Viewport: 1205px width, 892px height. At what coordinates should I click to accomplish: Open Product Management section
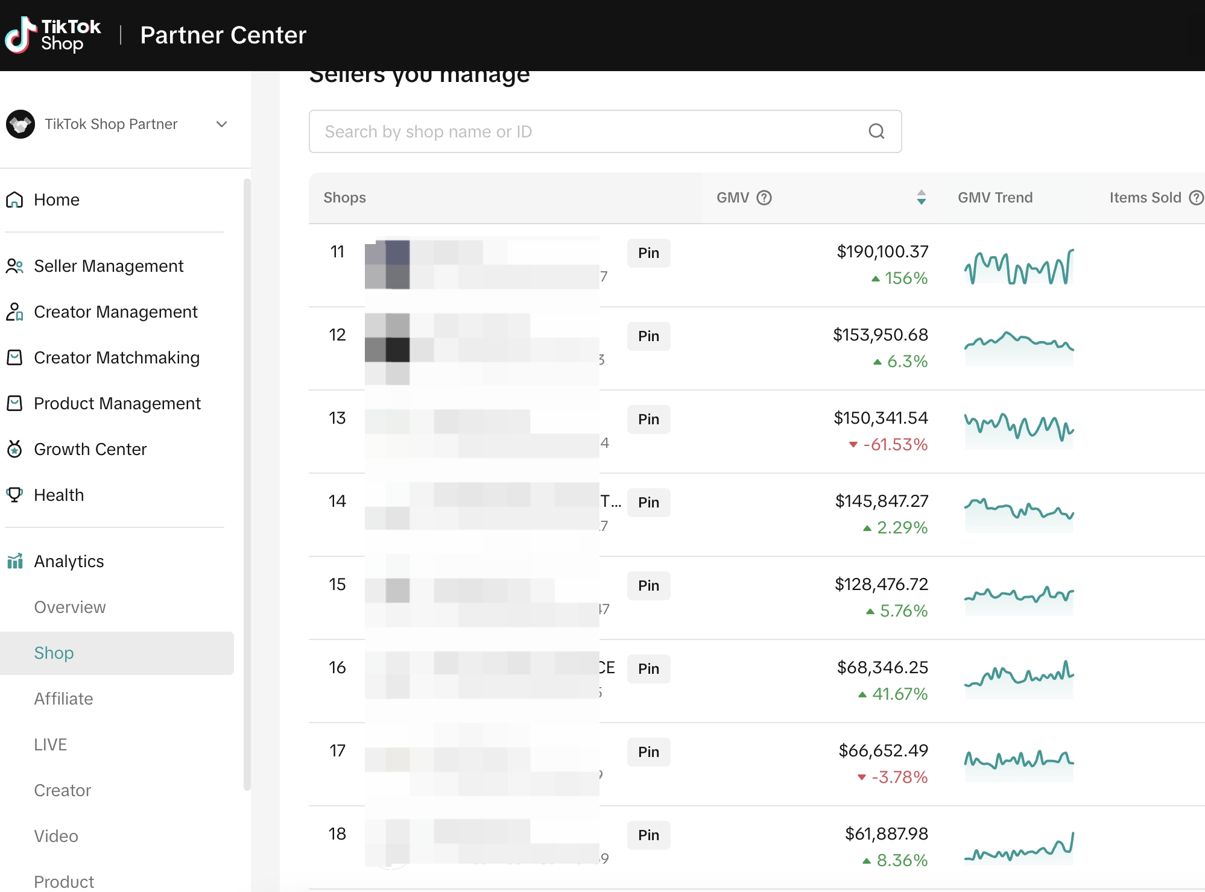[117, 403]
